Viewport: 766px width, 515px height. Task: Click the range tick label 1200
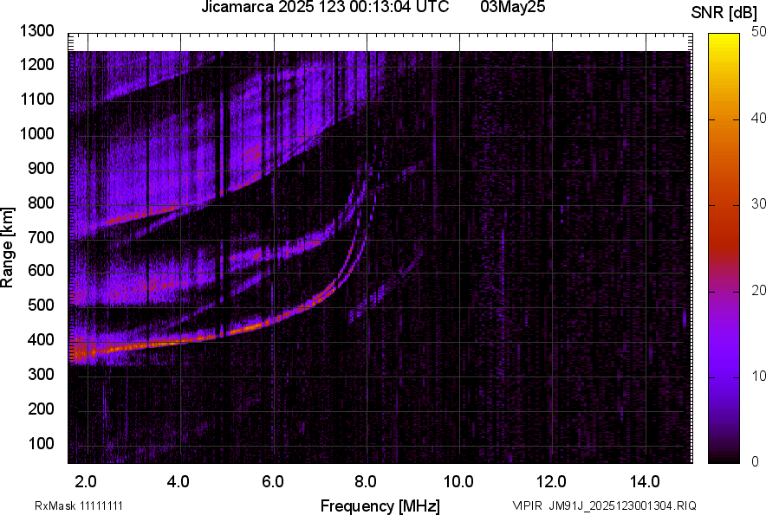click(36, 64)
